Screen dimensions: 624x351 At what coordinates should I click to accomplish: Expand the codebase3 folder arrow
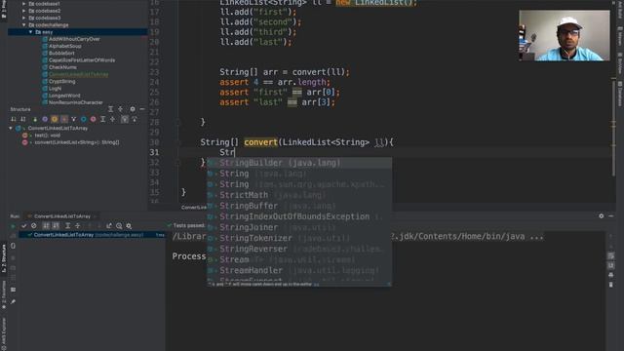23,18
